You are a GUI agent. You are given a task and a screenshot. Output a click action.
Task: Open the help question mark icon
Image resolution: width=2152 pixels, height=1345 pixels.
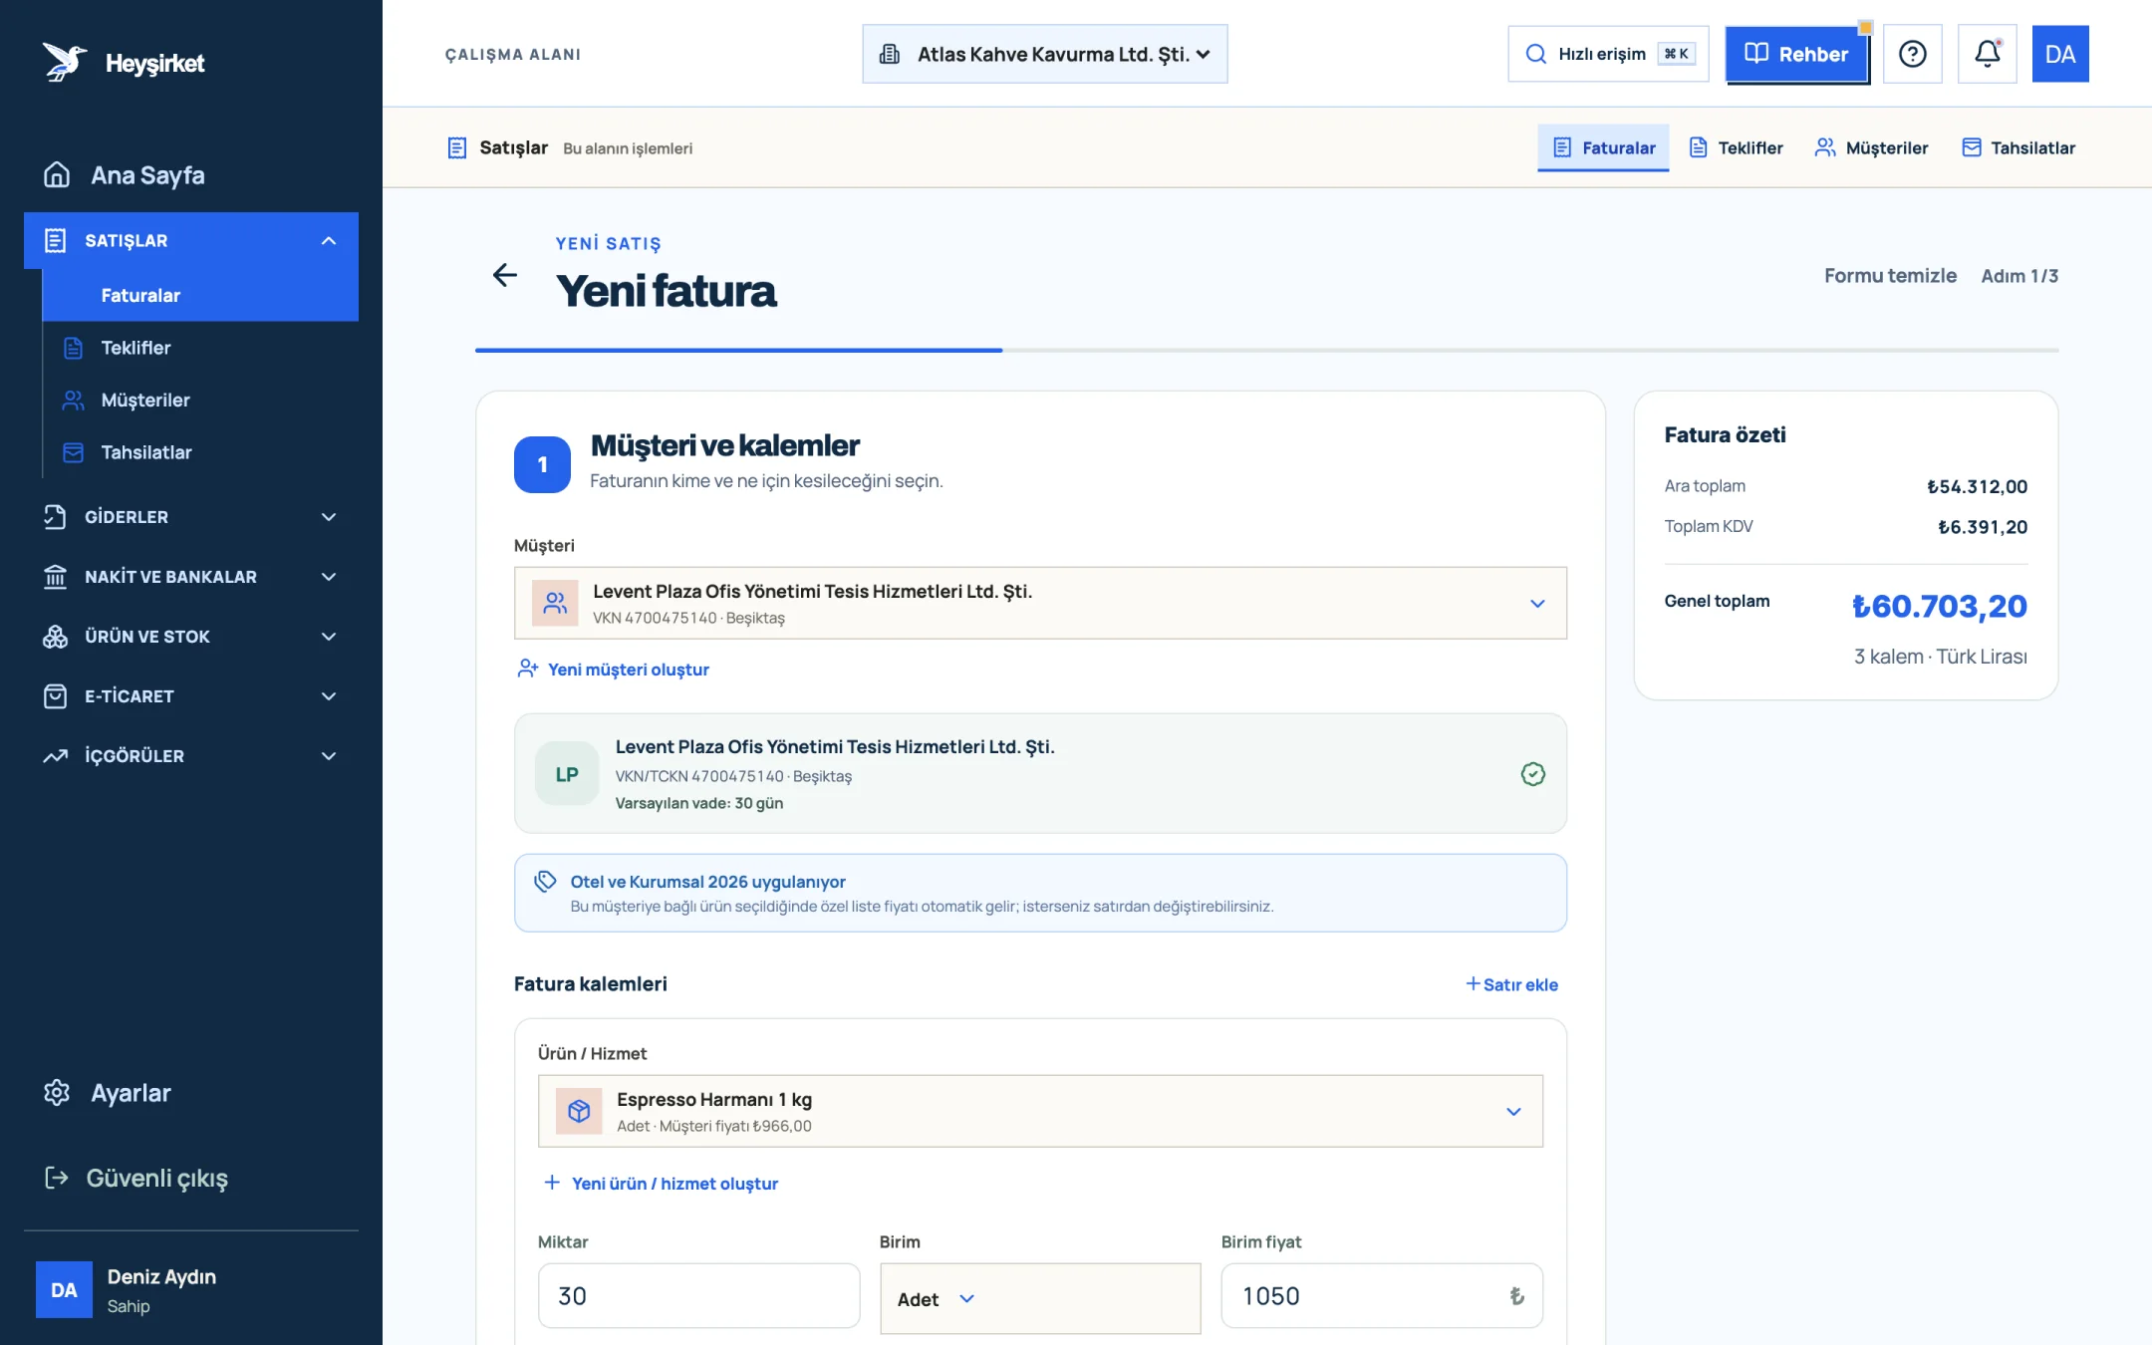[1912, 54]
